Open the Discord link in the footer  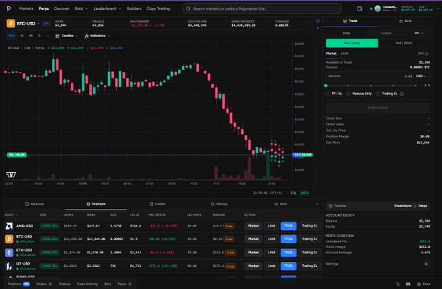point(408,284)
